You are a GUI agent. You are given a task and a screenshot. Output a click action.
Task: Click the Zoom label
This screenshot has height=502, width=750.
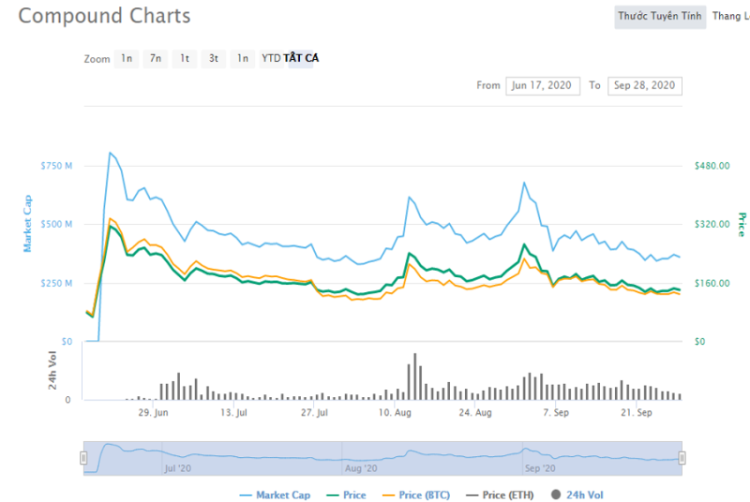(97, 59)
